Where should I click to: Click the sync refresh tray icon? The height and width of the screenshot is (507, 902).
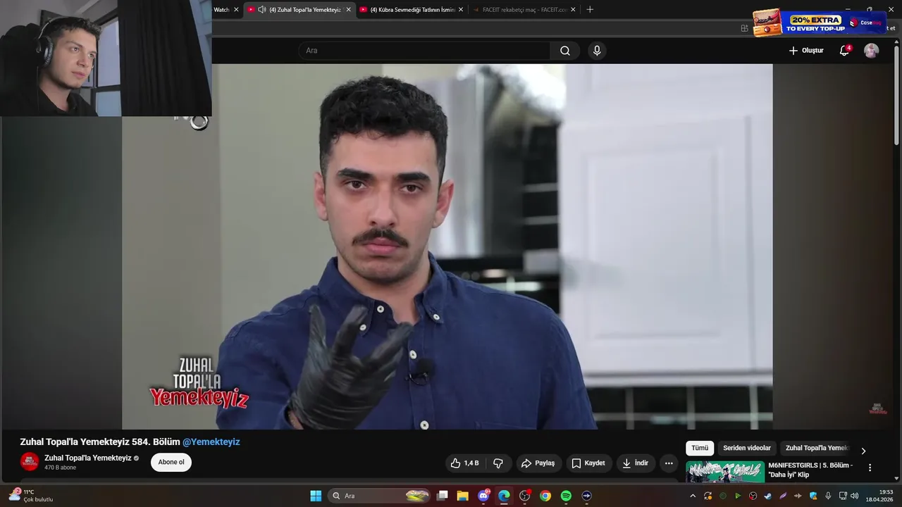click(x=708, y=496)
